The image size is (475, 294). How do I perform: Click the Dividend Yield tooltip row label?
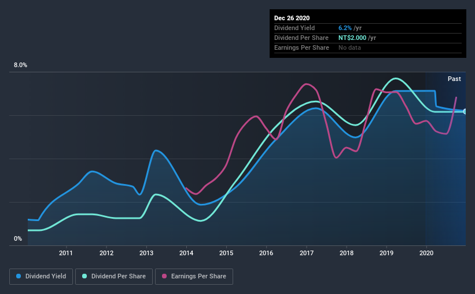(x=294, y=28)
